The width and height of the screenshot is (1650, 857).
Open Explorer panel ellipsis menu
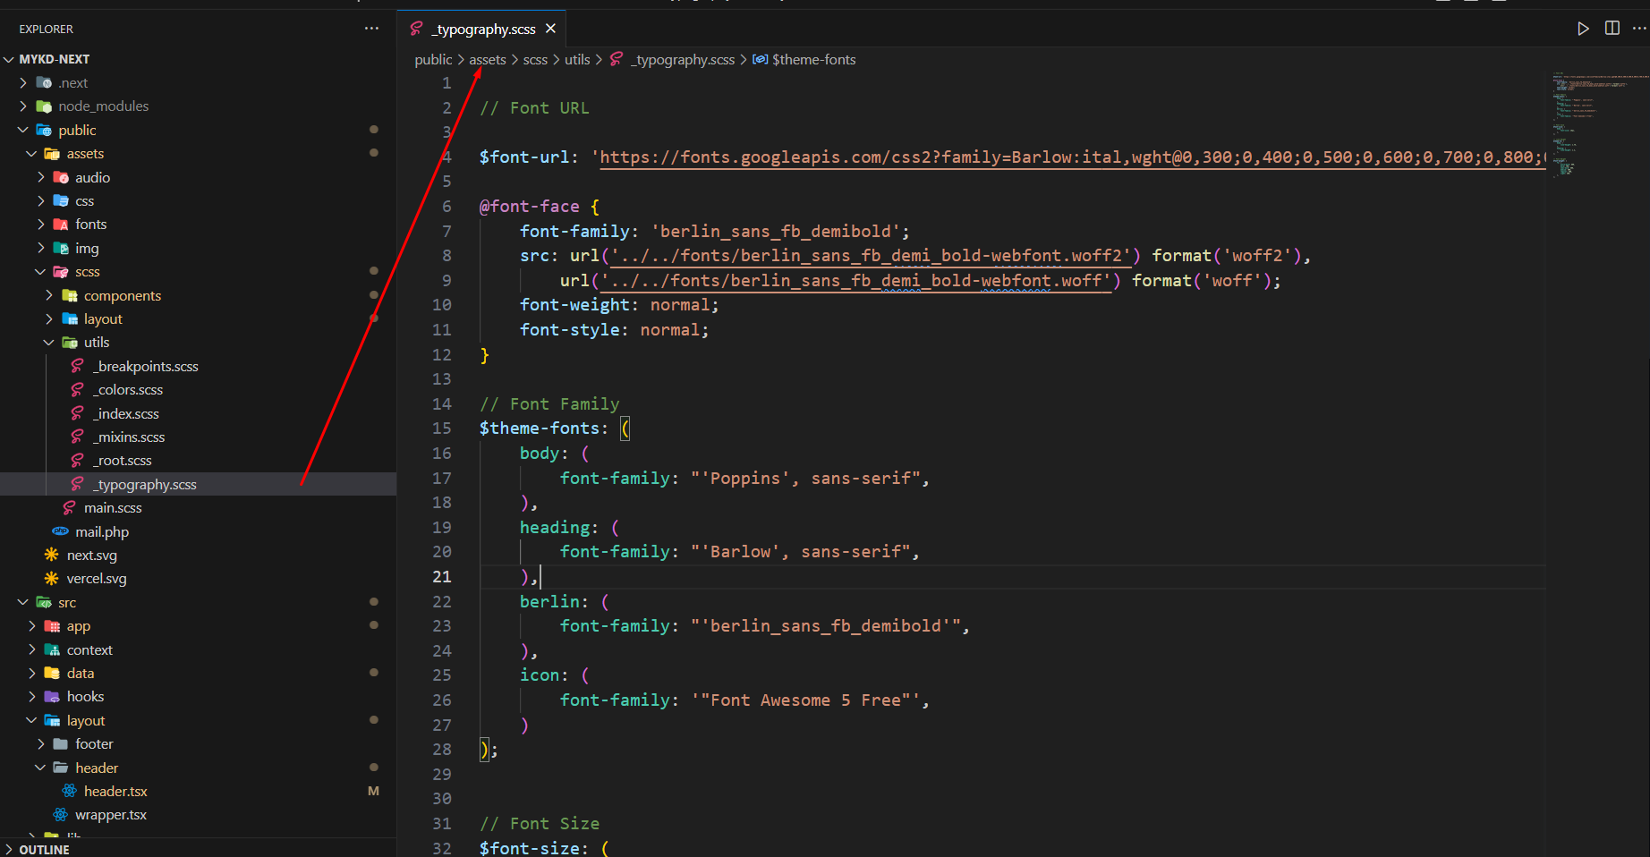click(x=371, y=29)
